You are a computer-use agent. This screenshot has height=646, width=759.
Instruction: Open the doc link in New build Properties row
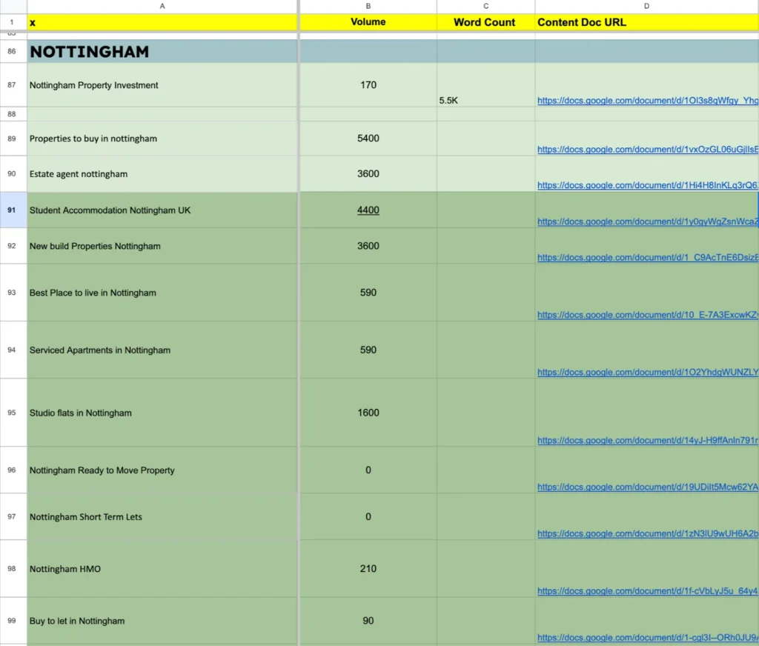[648, 257]
